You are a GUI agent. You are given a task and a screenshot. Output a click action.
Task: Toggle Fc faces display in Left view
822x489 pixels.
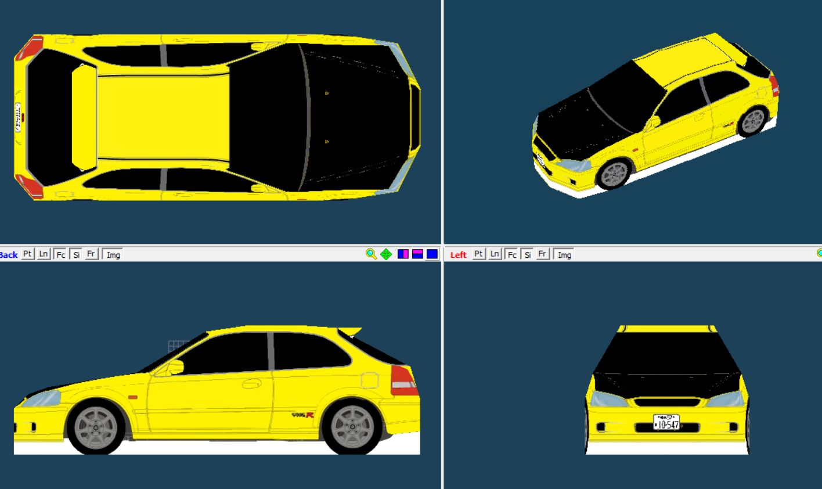click(x=511, y=254)
